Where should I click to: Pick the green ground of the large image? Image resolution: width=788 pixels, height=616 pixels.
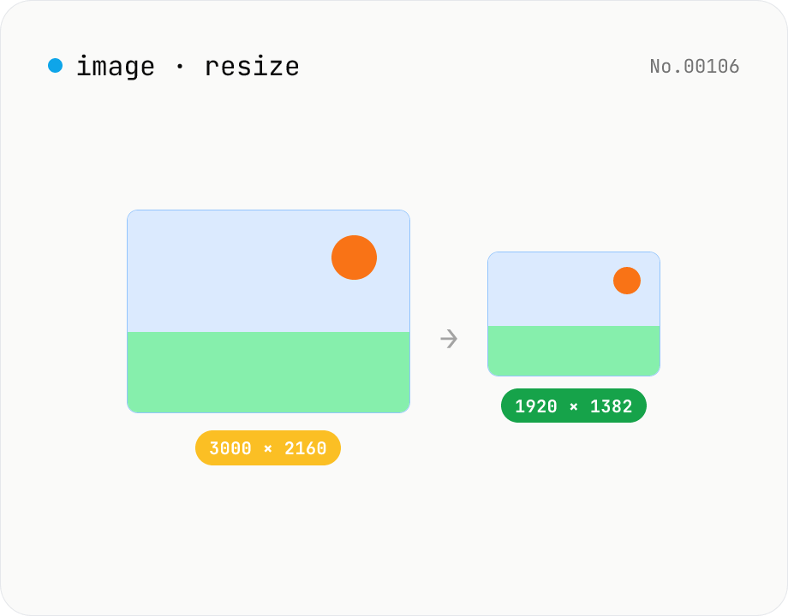(x=268, y=372)
